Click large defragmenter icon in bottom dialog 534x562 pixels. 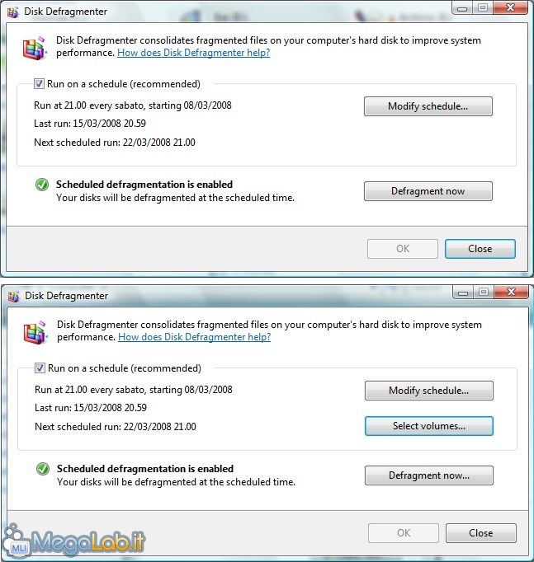coord(35,332)
